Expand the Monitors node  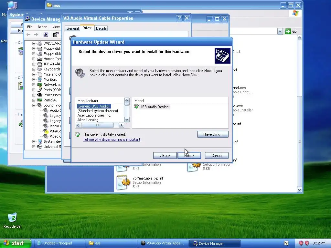(x=34, y=79)
